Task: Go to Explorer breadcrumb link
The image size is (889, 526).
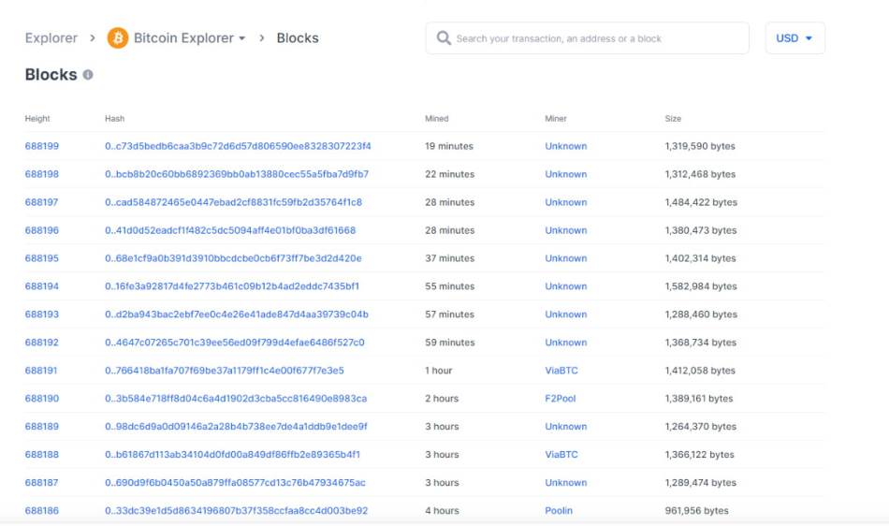Action: tap(51, 38)
